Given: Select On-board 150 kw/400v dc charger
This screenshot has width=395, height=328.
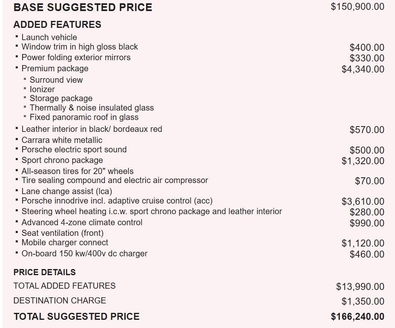Looking at the screenshot, I should [84, 253].
